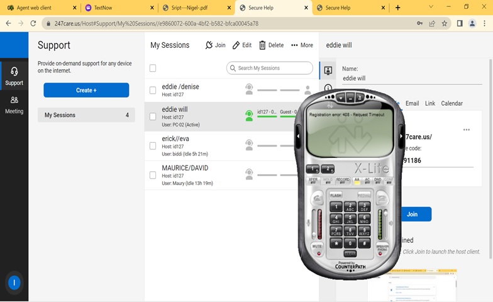Toggle X-Lite RECORD button
493x302 pixels.
click(343, 181)
